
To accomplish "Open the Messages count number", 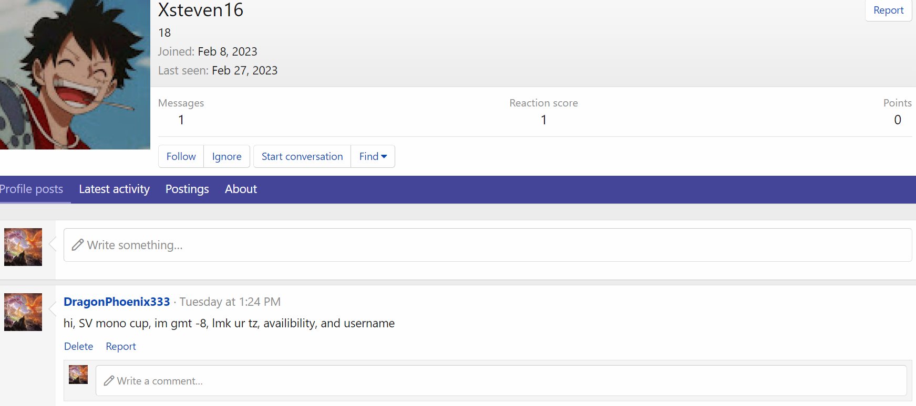I will pos(181,120).
